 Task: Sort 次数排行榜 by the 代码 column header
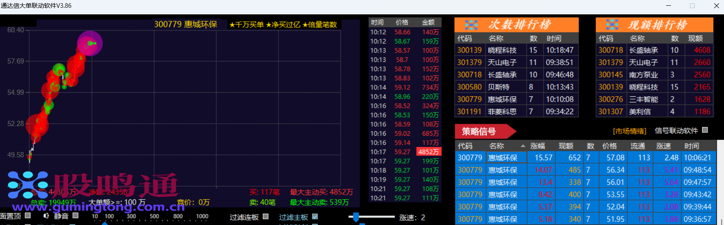[465, 39]
